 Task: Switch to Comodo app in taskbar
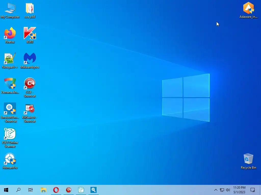click(x=68, y=190)
